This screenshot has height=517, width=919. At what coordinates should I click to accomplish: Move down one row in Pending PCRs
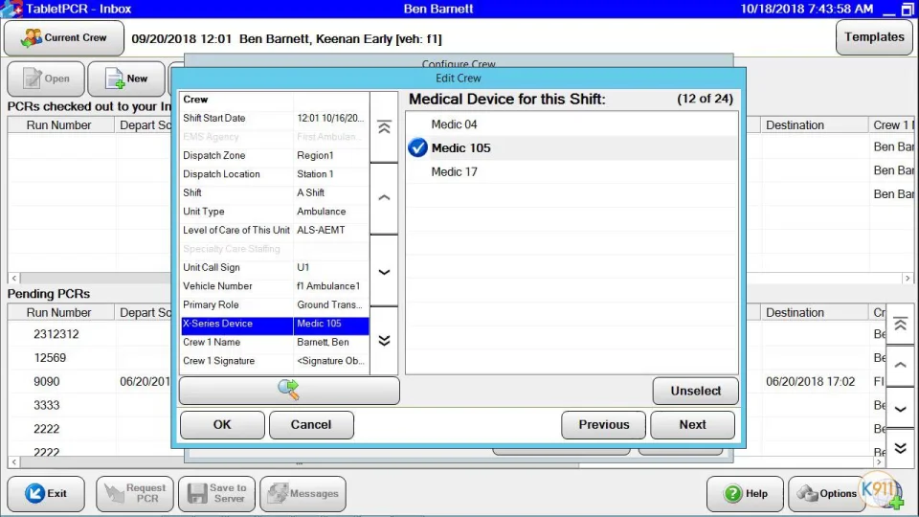pos(900,409)
